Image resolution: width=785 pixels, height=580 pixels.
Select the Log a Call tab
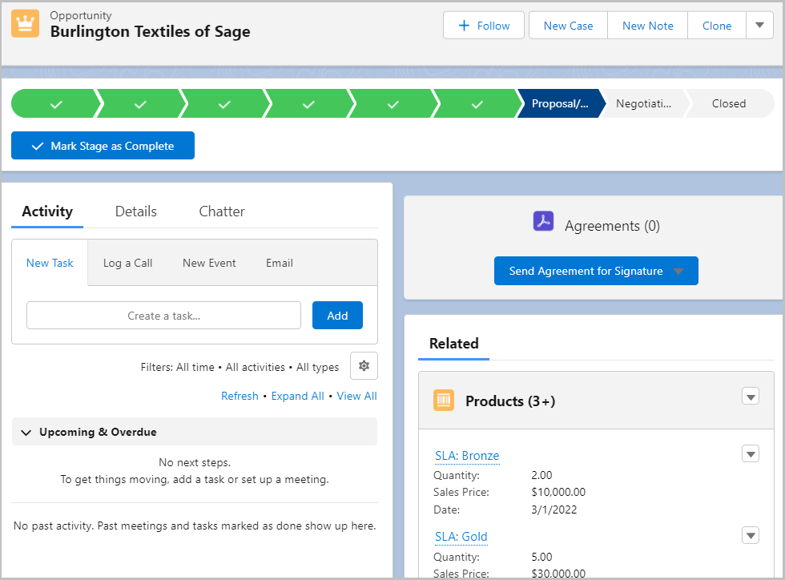(127, 263)
